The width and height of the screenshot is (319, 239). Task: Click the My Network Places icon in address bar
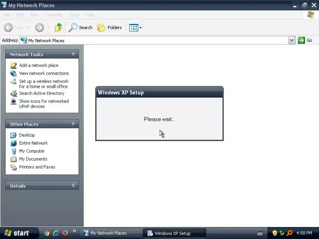(x=24, y=41)
